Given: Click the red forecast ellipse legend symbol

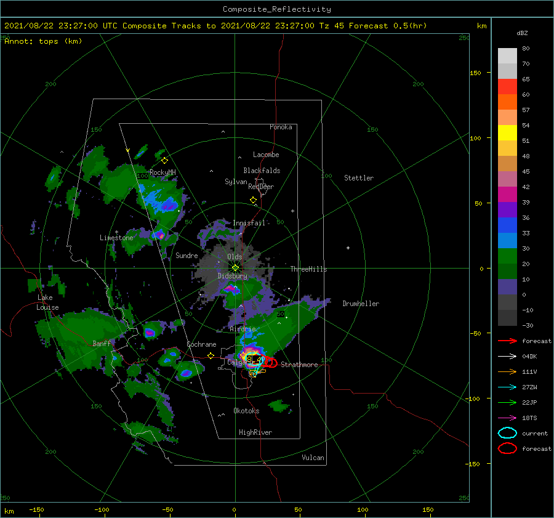Looking at the screenshot, I should (507, 448).
